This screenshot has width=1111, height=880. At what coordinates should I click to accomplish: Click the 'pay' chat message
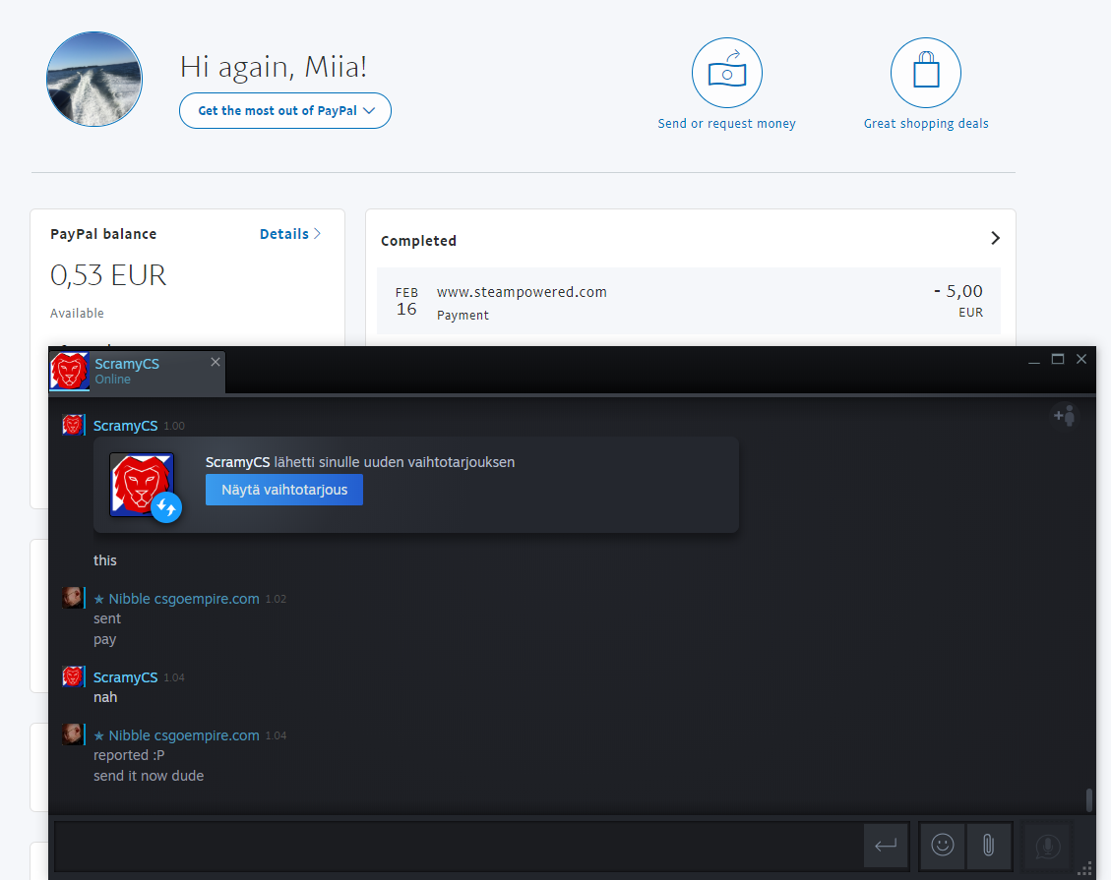coord(105,640)
